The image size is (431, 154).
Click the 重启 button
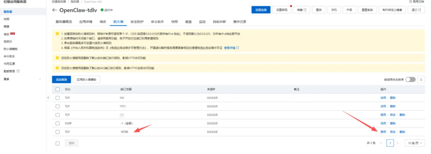pos(319,10)
